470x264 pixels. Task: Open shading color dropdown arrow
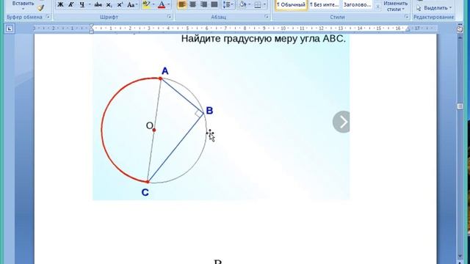[x=250, y=4]
